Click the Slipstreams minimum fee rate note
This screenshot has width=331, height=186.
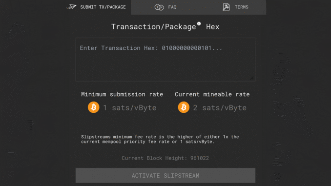[x=160, y=139]
